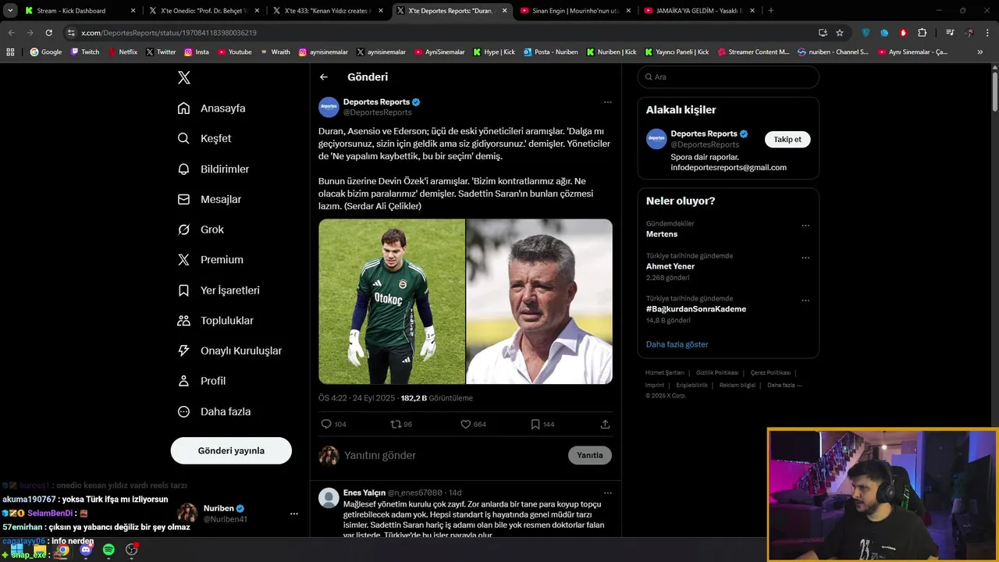Click the Yanıtını gönder reply field

[453, 455]
